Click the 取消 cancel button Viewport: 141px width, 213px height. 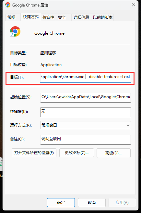[x=92, y=203]
